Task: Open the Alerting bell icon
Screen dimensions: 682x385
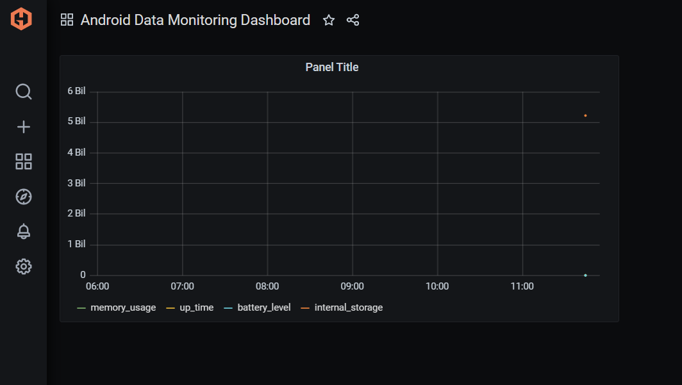Action: pos(24,232)
